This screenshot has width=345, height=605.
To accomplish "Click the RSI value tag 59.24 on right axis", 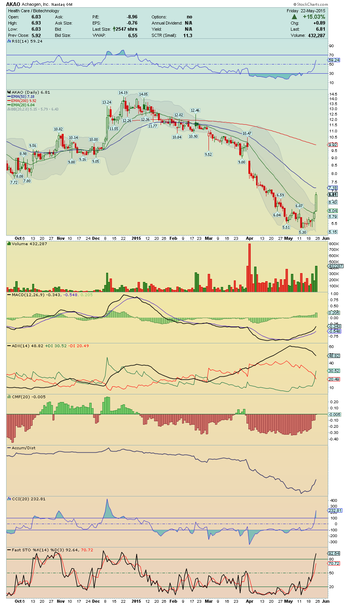I will [334, 60].
